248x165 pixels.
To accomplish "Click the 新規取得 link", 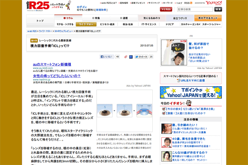I will [x=101, y=10].
